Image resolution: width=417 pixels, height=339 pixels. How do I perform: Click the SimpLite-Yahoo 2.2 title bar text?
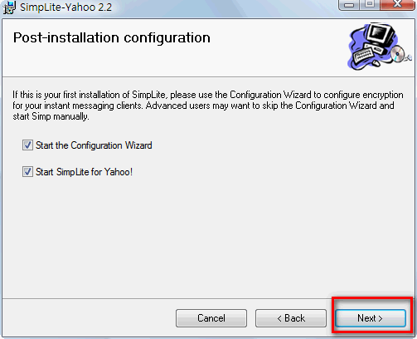[65, 7]
